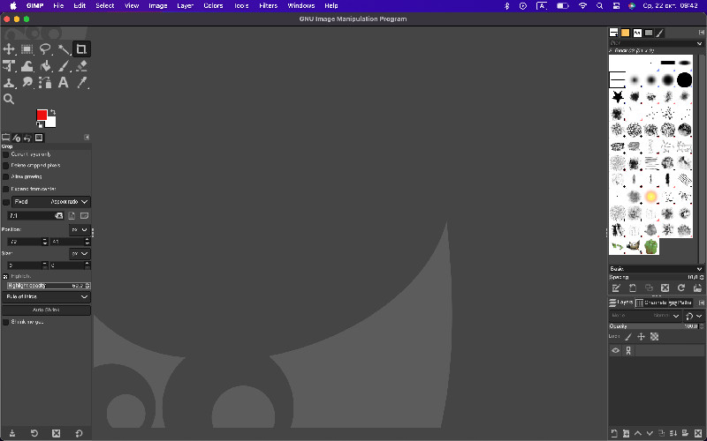Open the Images tab in left dock
This screenshot has width=707, height=441.
coord(39,138)
